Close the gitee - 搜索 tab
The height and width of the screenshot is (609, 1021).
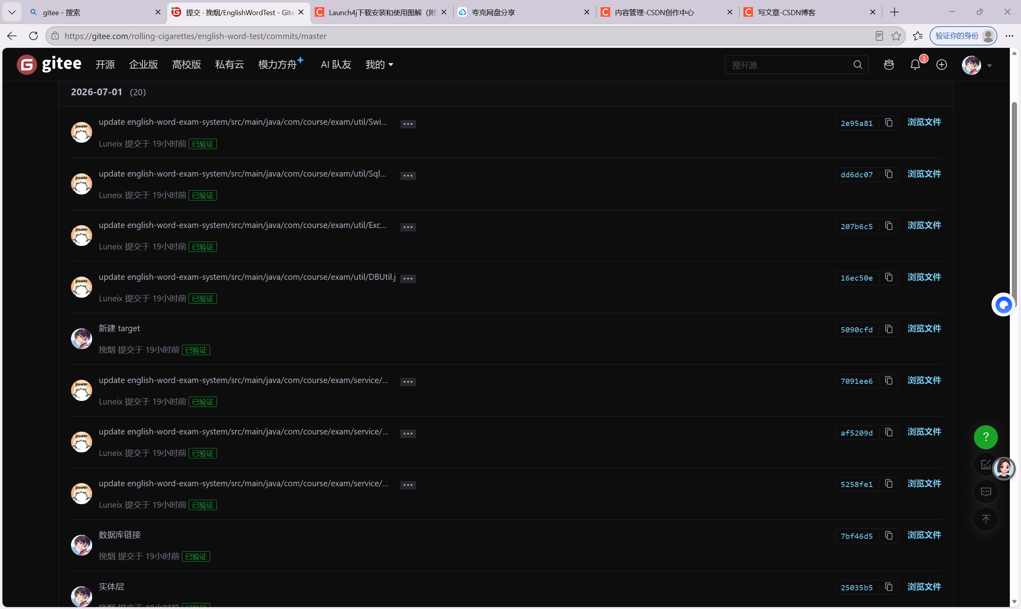tap(158, 12)
